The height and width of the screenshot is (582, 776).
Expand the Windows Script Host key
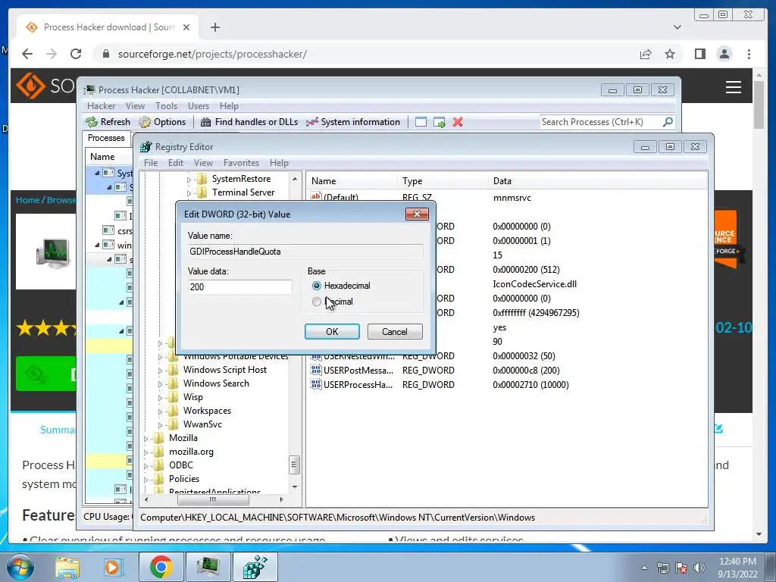[160, 370]
